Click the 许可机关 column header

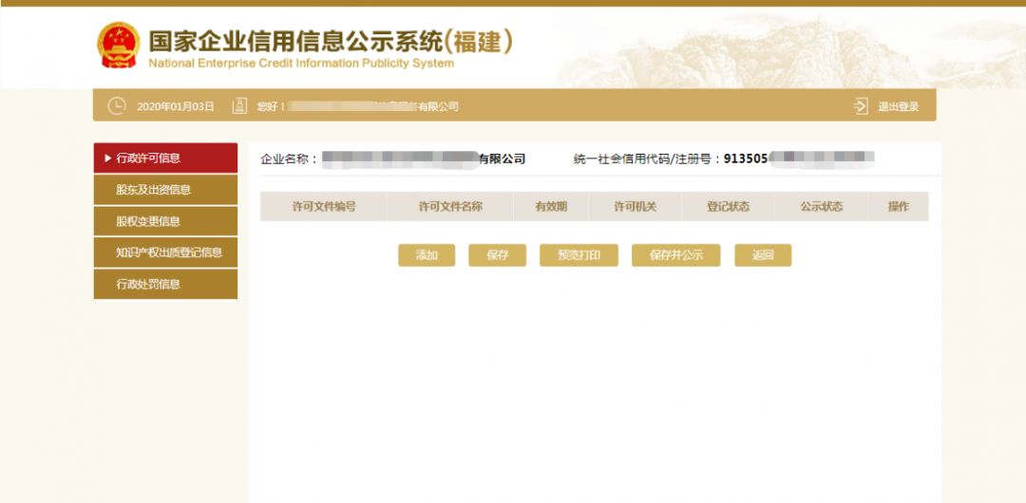(x=635, y=206)
